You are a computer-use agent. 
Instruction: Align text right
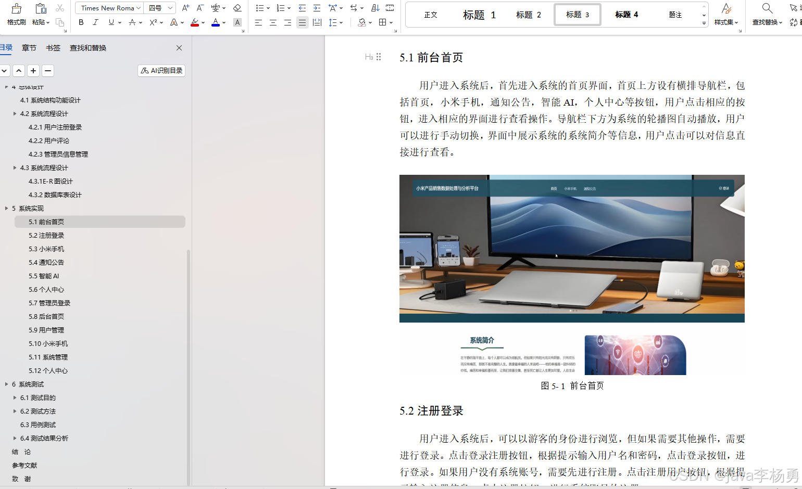pos(287,22)
